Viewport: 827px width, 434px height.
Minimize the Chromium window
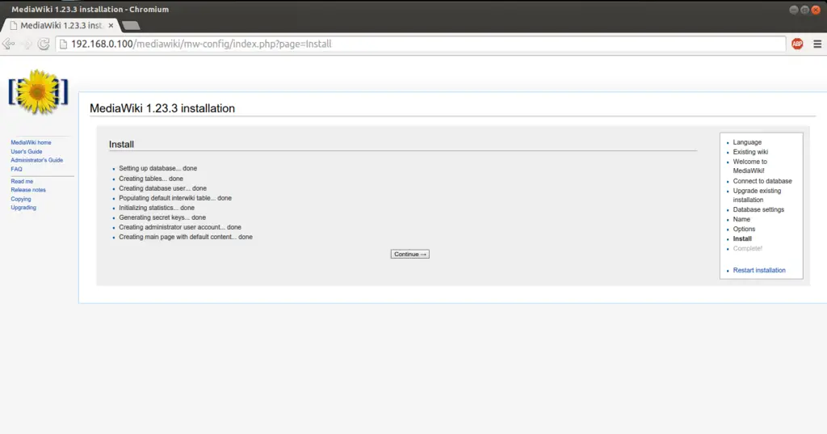click(793, 10)
